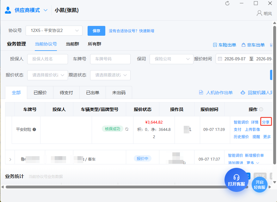Click the 09-07 17:39 timestamp
The width and height of the screenshot is (277, 202).
214,129
